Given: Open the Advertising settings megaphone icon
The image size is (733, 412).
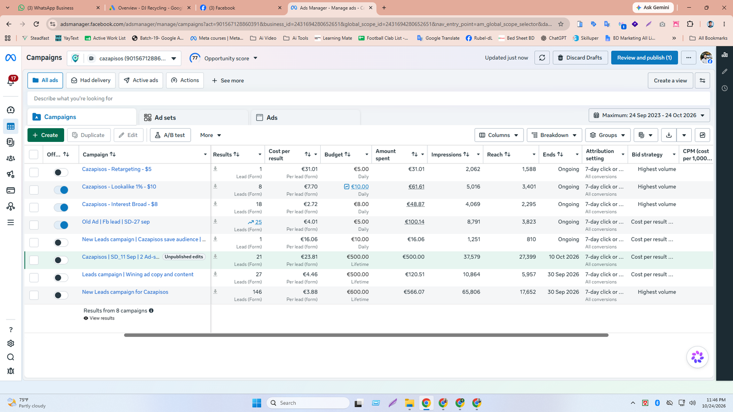Looking at the screenshot, I should [x=11, y=174].
